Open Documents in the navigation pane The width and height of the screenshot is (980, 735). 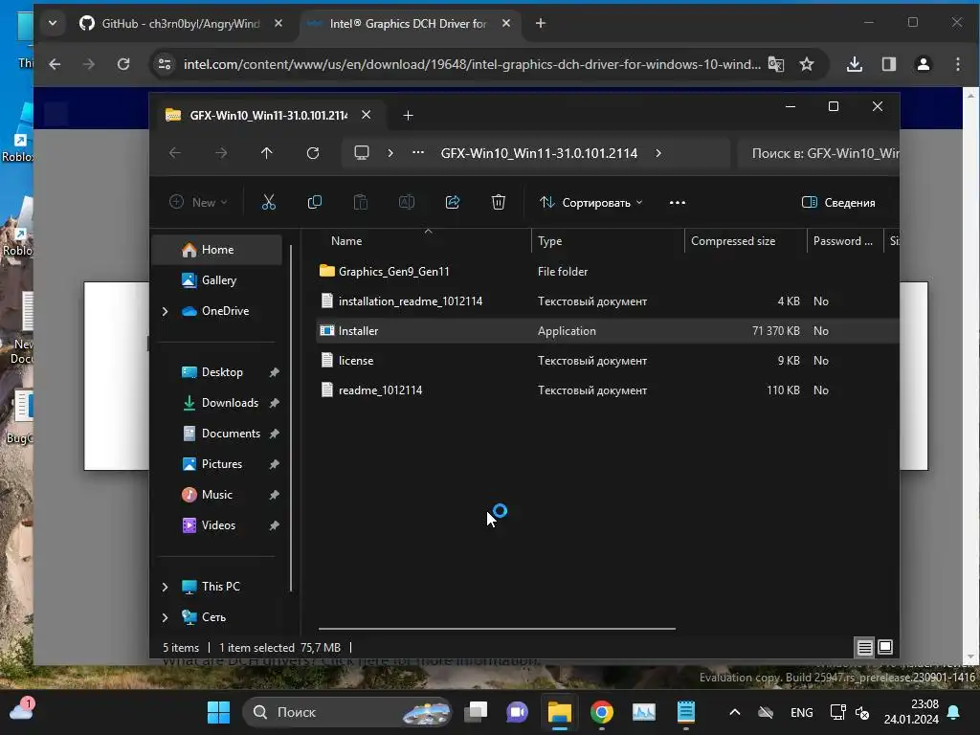click(230, 434)
